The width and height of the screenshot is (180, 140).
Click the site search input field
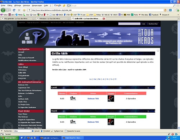tap(129, 24)
